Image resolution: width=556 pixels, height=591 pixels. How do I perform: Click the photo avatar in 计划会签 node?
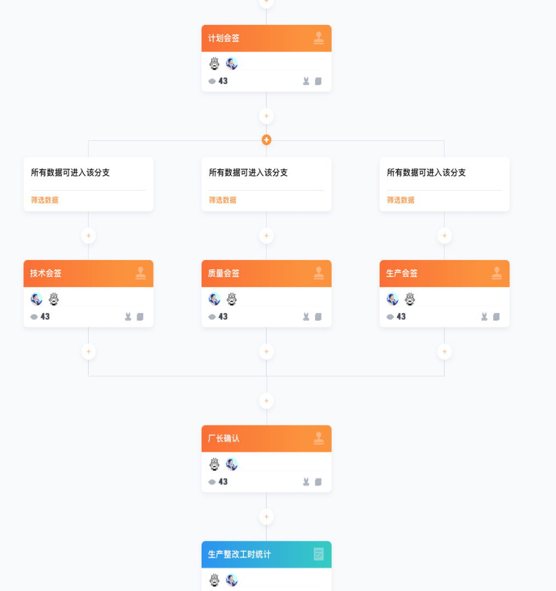(x=231, y=64)
